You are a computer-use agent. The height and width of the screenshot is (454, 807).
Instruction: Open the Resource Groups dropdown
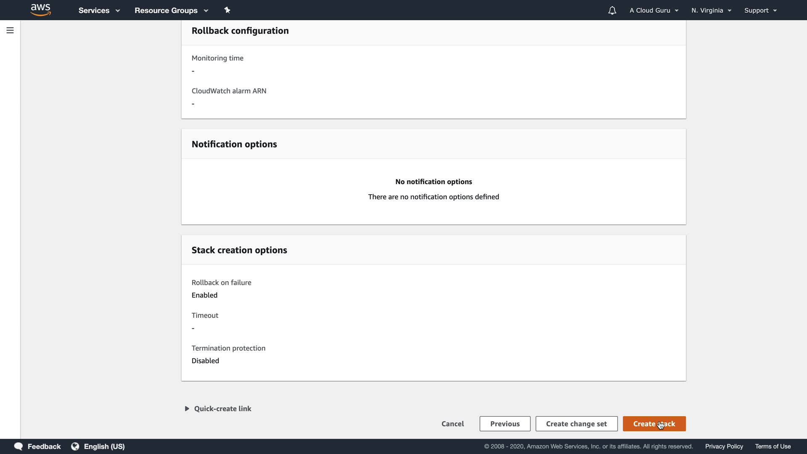tap(171, 11)
